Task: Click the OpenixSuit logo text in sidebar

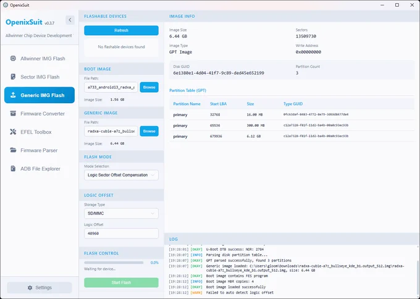Action: (24, 22)
